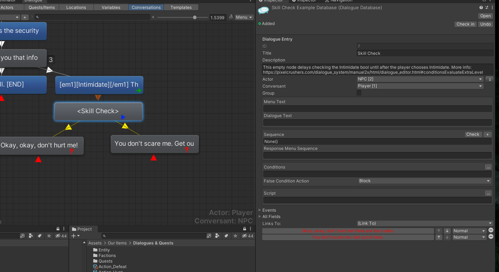
Task: Open the Variables tab
Action: [x=111, y=8]
